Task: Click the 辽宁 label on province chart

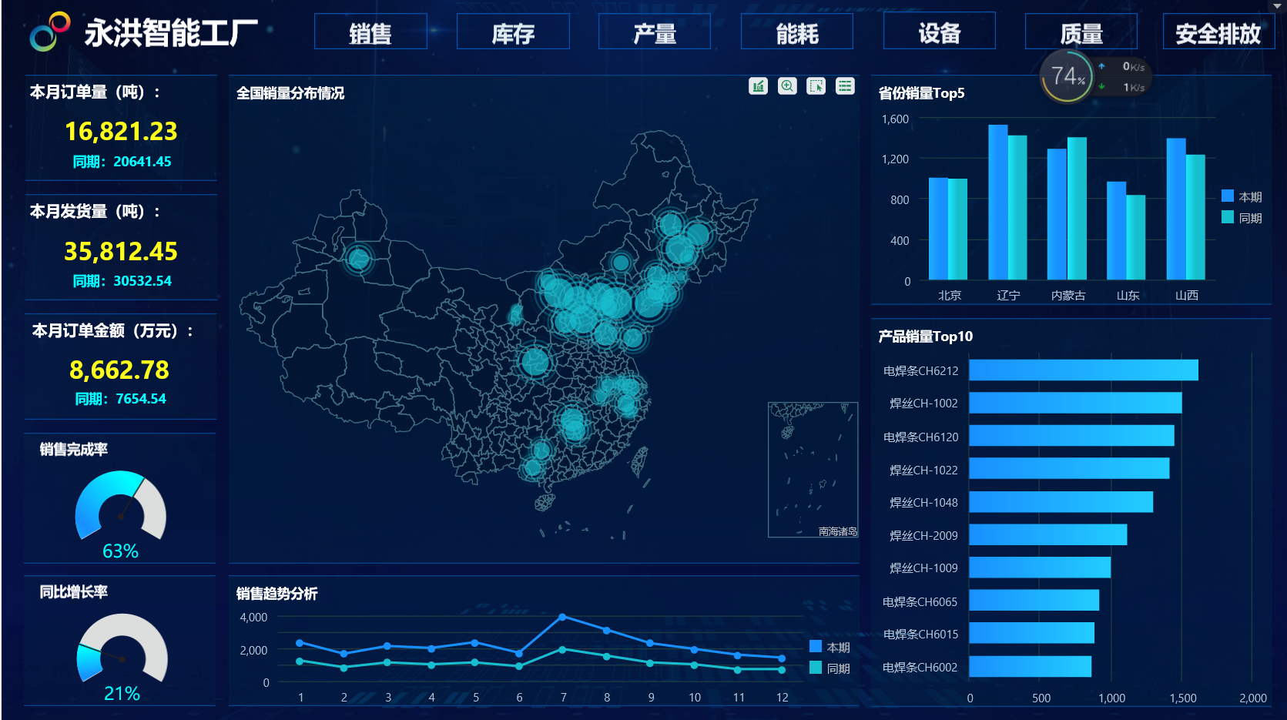Action: [x=1008, y=296]
